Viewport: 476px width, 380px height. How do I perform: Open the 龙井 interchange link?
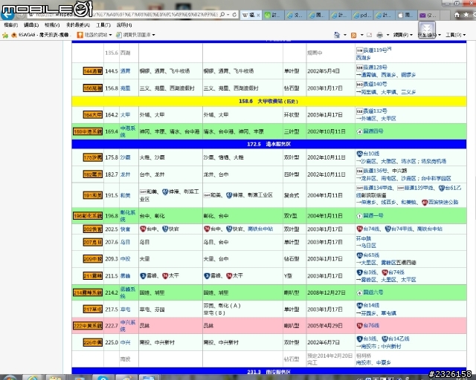pos(125,174)
